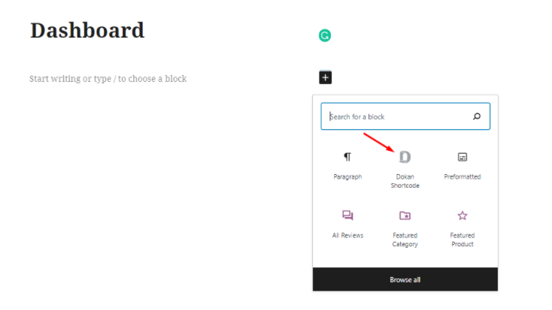
Task: Select the Paragraph pilcrow icon
Action: (347, 157)
